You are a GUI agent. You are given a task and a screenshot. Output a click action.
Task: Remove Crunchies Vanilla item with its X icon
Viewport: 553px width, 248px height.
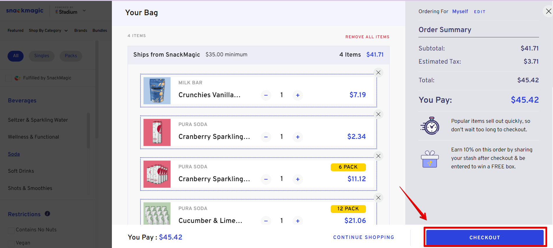coord(378,73)
